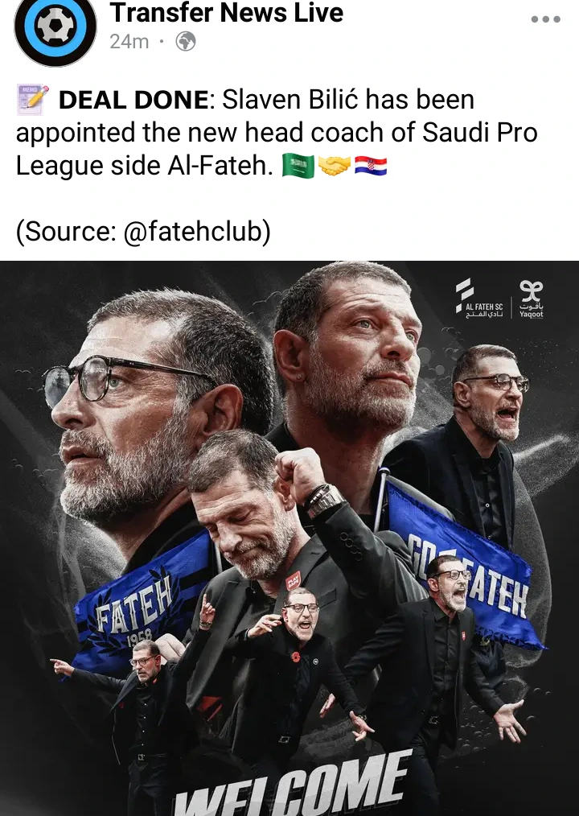Open the three-dot post options menu

click(546, 19)
